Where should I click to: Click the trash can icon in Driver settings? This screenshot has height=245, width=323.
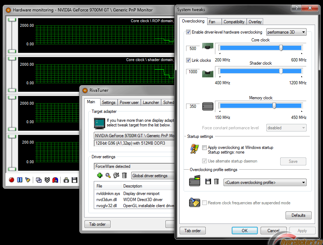coord(124,175)
